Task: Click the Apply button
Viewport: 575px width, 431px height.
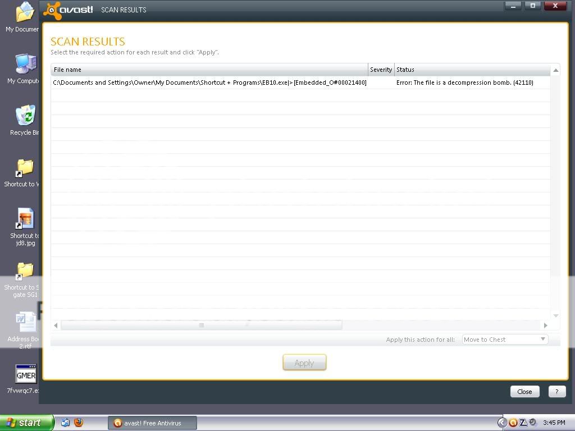Action: point(304,363)
